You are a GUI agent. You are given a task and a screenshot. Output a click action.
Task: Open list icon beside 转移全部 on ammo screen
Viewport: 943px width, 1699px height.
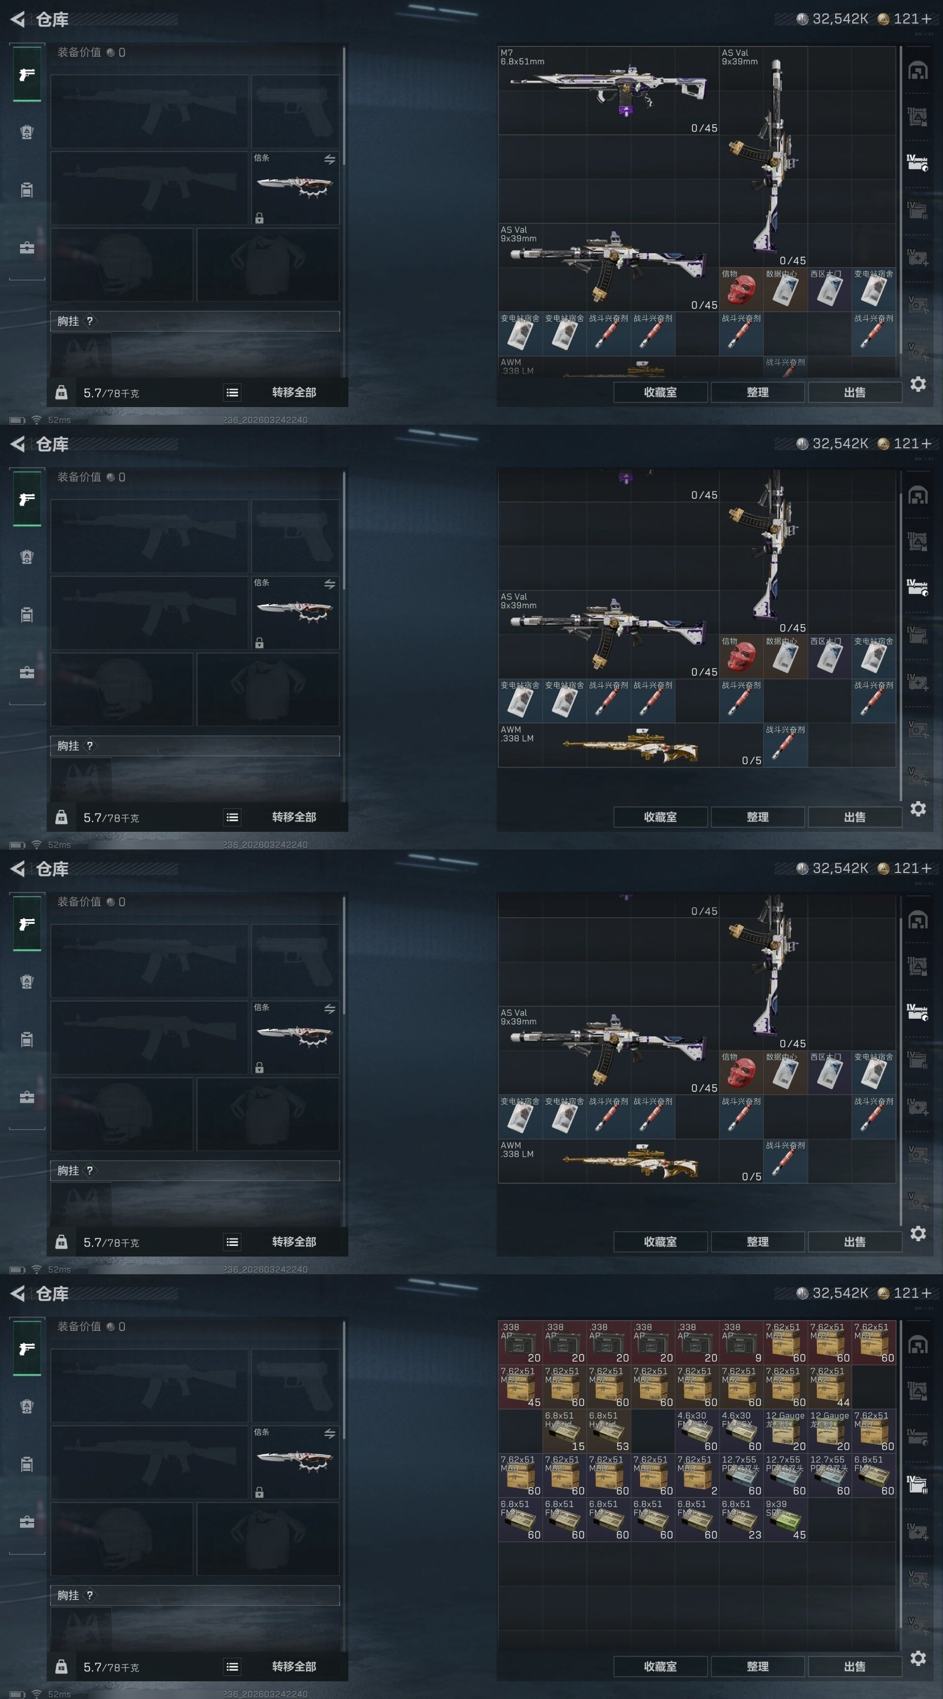click(x=232, y=1667)
